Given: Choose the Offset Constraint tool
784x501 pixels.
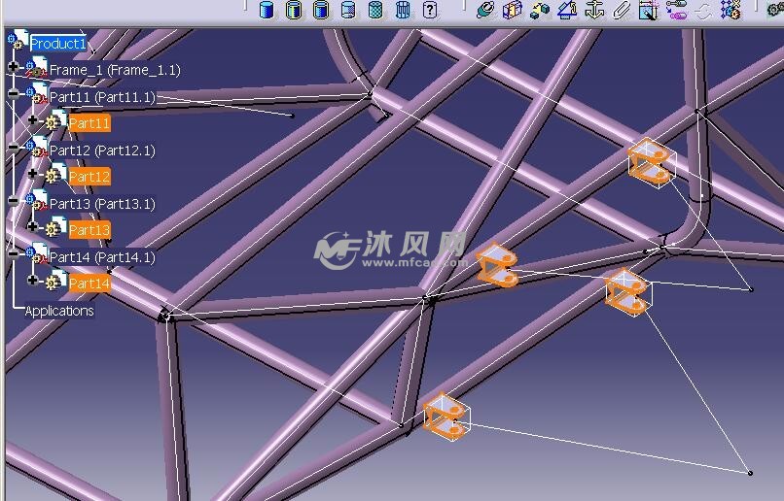Looking at the screenshot, I should pos(540,10).
